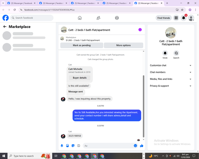This screenshot has height=159, width=199.
Task: Expand the Chat members section
Action: (x=171, y=72)
